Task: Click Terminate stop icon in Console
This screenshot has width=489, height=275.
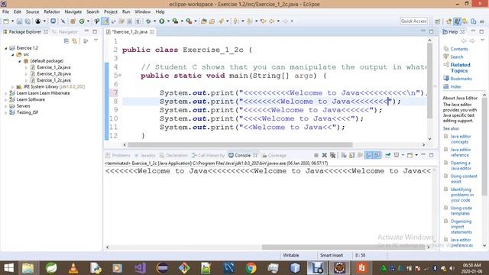Action: coord(316,155)
